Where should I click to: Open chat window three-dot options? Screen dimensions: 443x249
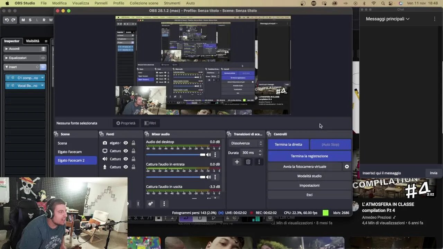click(435, 19)
